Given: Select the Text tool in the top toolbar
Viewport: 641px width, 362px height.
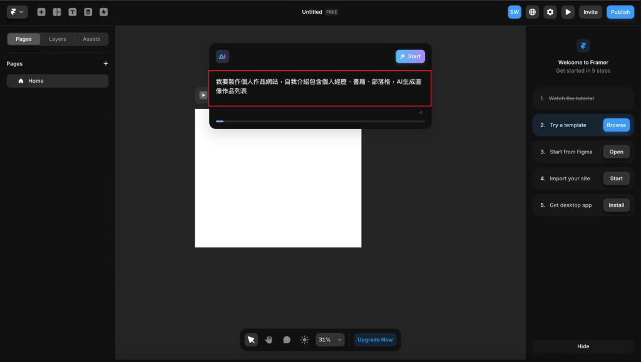Looking at the screenshot, I should 73,12.
